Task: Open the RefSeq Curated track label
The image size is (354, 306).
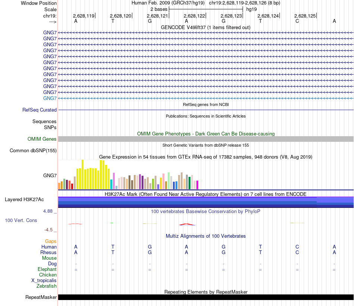Action: point(39,110)
